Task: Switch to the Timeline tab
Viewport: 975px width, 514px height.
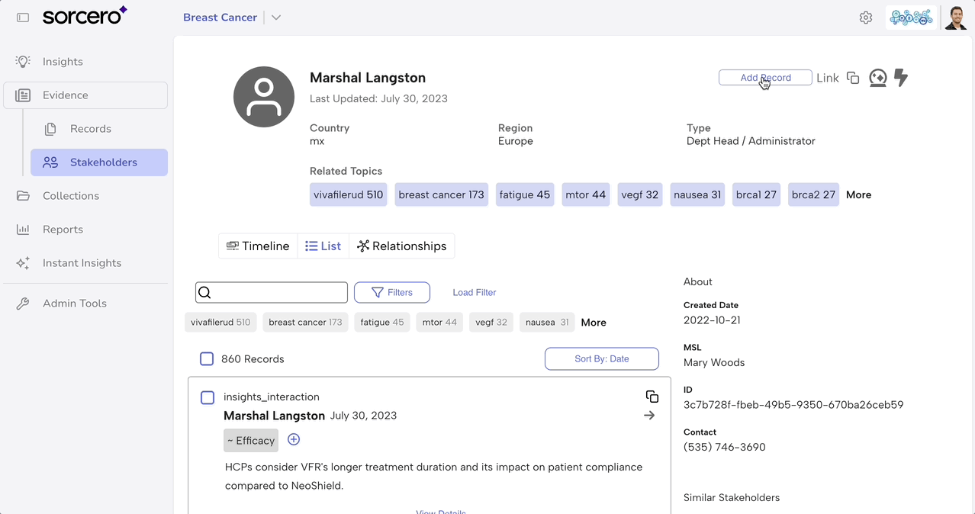Action: pyautogui.click(x=258, y=246)
